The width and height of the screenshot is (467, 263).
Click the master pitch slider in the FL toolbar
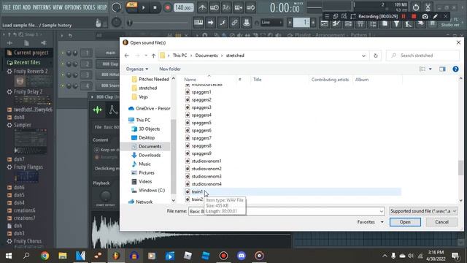point(158,23)
